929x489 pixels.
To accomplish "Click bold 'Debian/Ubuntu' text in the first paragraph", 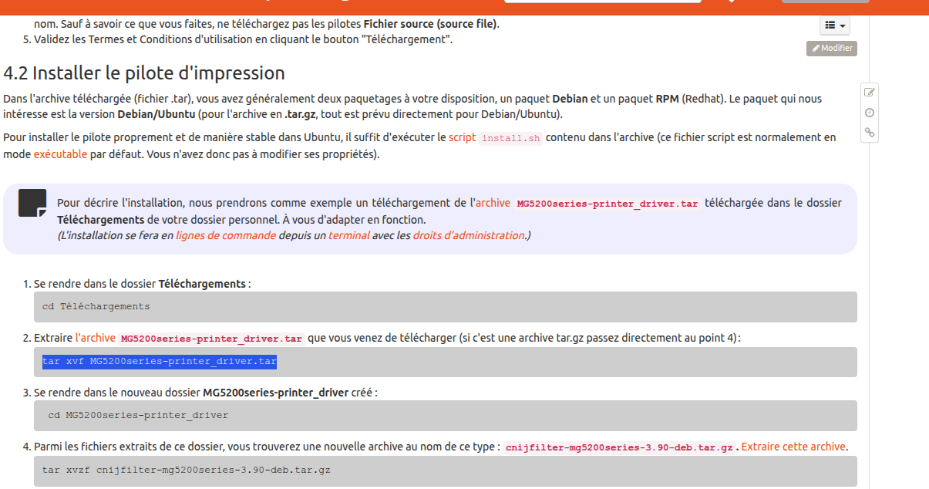I will 156,114.
